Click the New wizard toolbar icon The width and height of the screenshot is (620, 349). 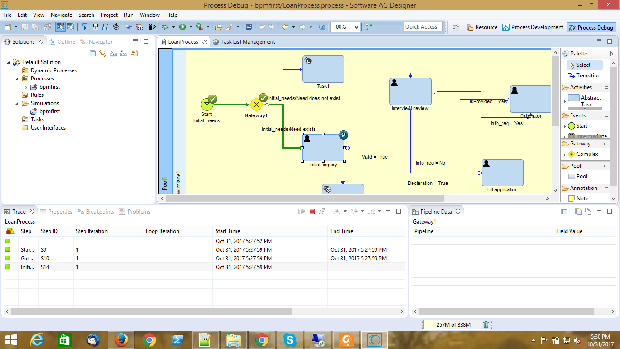[8, 27]
